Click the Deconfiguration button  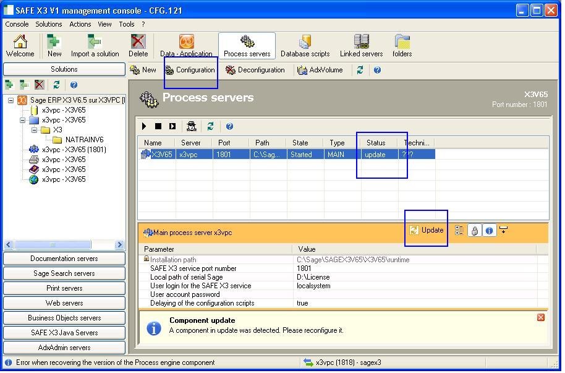coord(255,70)
